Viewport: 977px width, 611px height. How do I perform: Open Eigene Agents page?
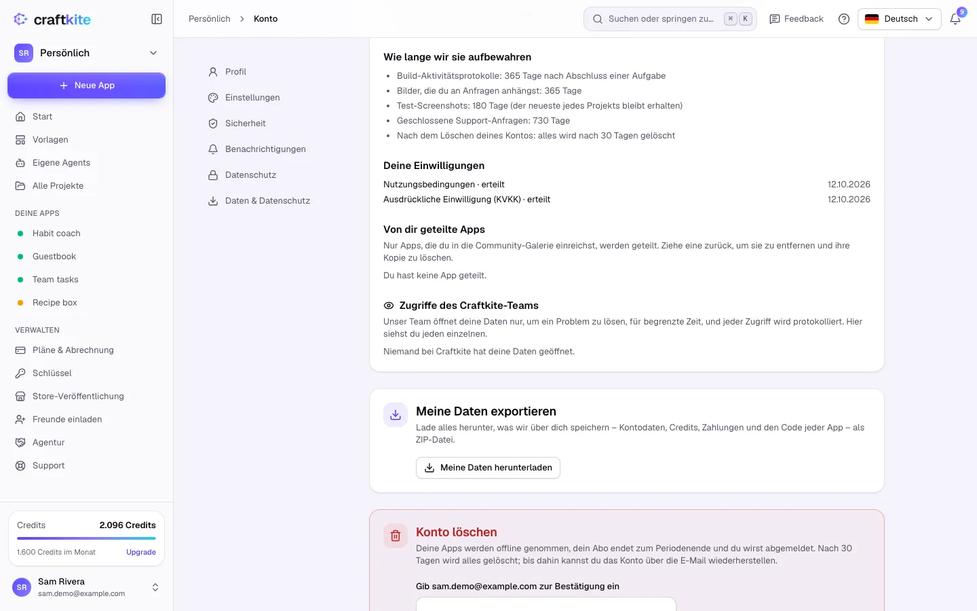tap(86, 163)
